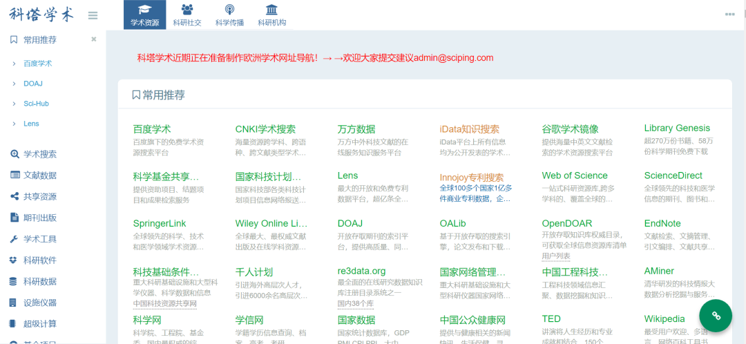Click the bookmark icon beside sidebar 常用推荐

14,39
